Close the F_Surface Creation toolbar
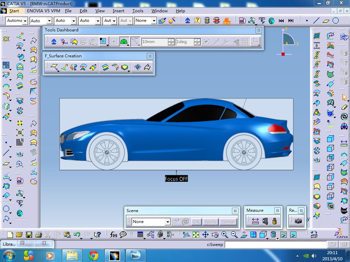350x262 pixels. (150, 56)
